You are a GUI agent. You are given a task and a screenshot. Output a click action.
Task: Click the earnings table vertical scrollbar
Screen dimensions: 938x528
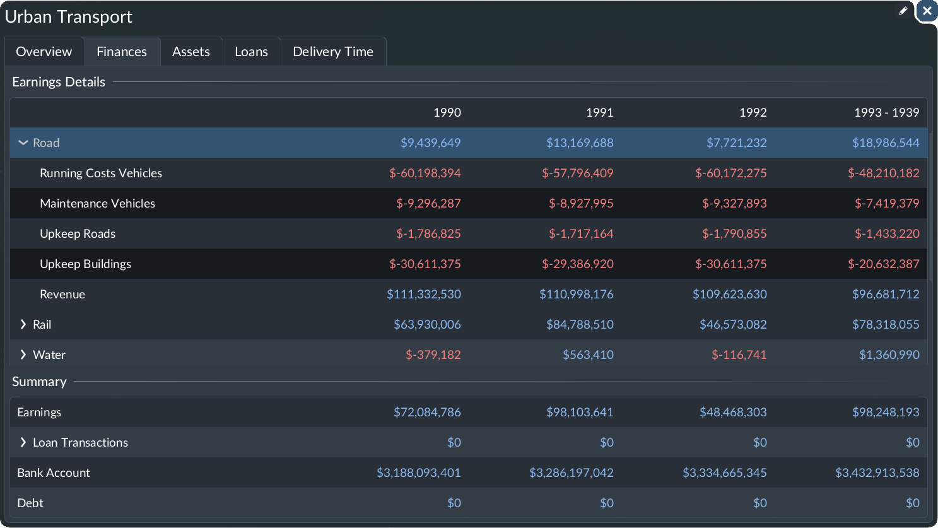coord(929,206)
